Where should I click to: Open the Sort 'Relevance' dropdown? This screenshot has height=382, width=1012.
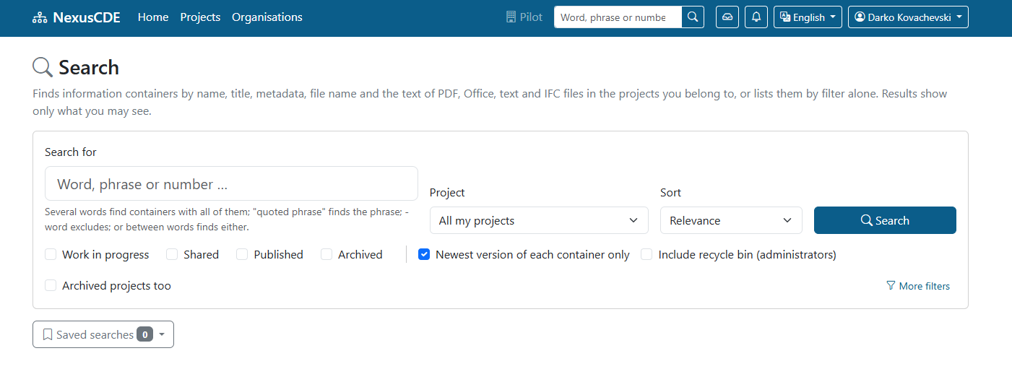(731, 220)
